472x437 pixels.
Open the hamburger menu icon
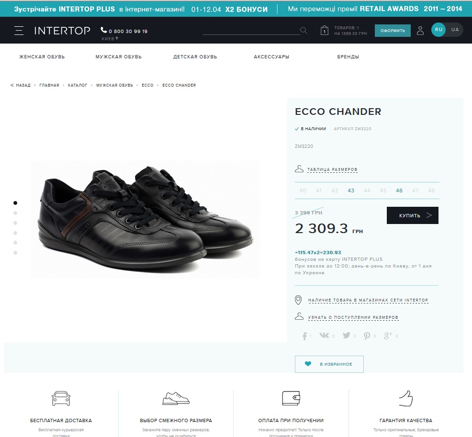19,31
